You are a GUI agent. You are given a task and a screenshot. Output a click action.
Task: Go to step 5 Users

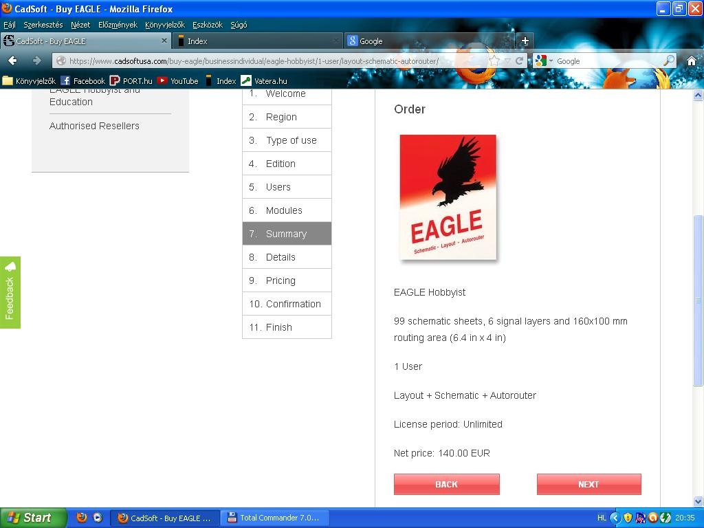click(287, 187)
